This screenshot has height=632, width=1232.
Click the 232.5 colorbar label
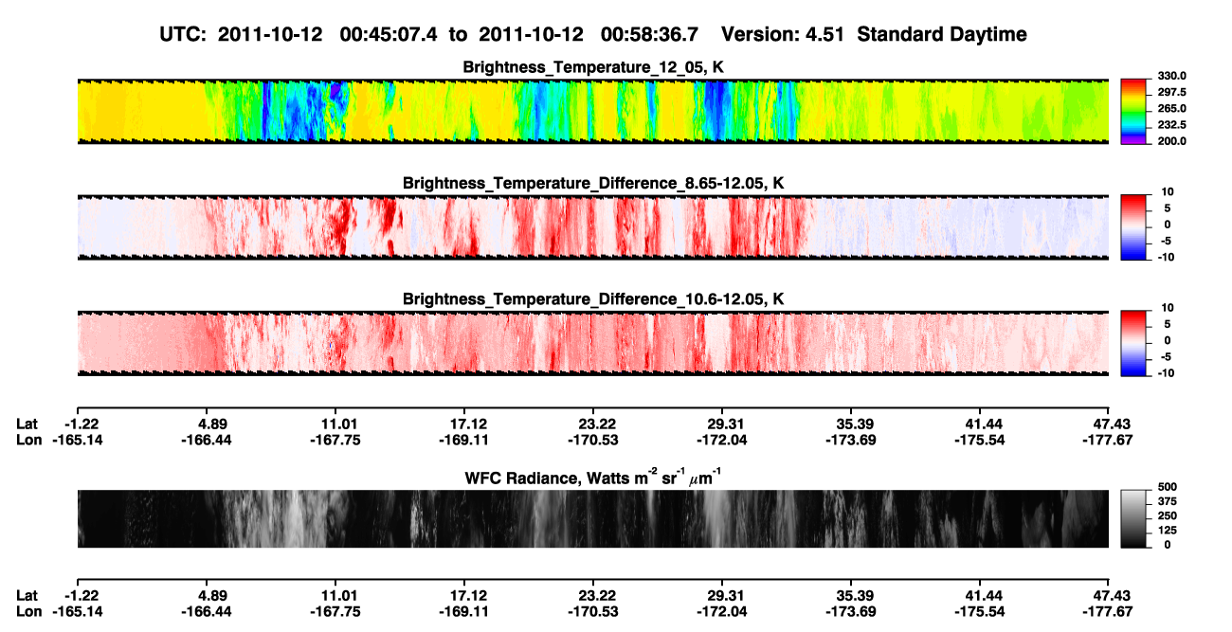click(1172, 125)
